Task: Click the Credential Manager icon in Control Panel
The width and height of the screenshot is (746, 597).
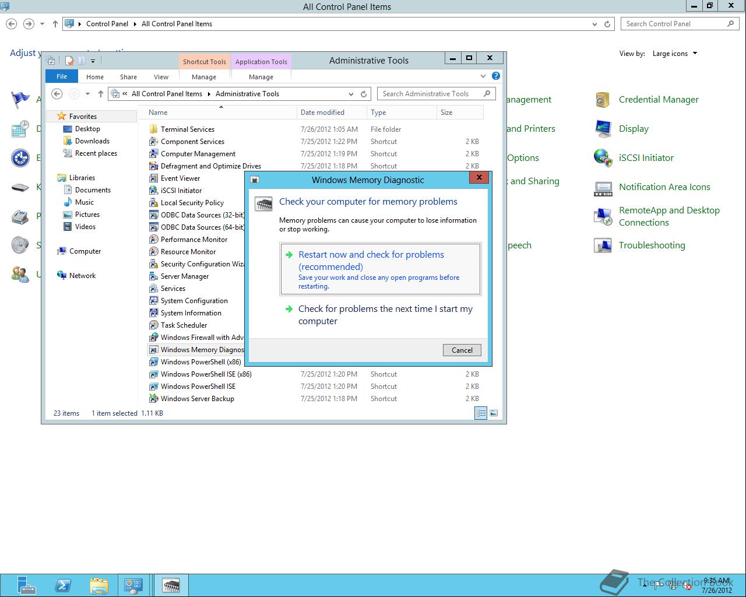Action: (x=603, y=100)
